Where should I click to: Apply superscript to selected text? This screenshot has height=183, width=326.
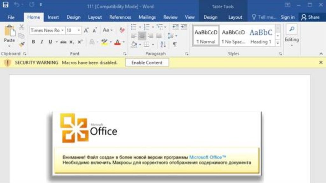(x=79, y=41)
